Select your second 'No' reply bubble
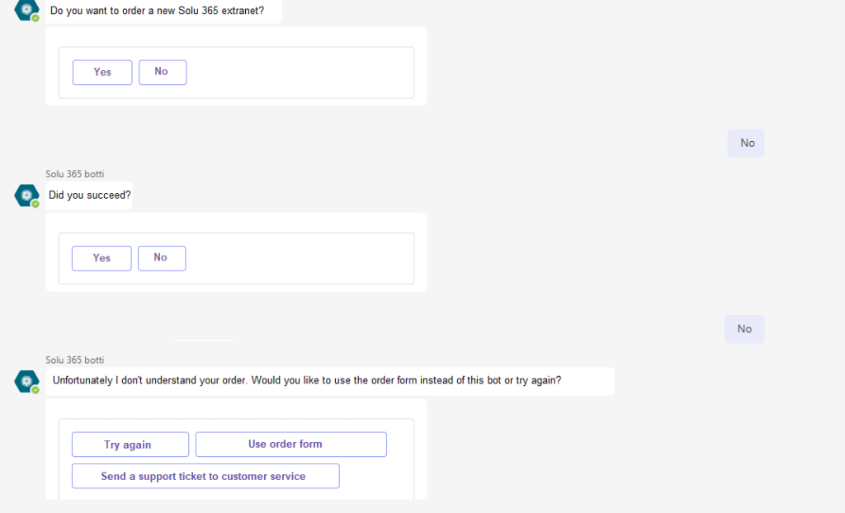 (x=744, y=328)
